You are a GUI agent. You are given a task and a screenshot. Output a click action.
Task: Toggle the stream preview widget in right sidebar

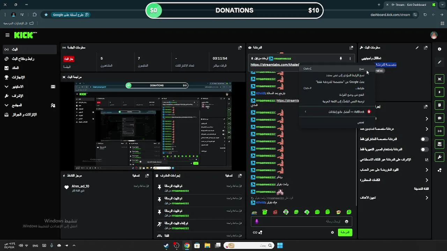click(x=440, y=79)
